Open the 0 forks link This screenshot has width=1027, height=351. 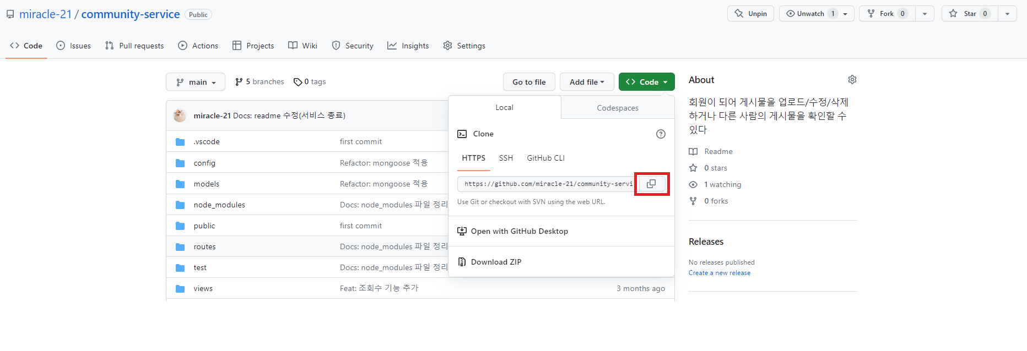click(x=709, y=201)
